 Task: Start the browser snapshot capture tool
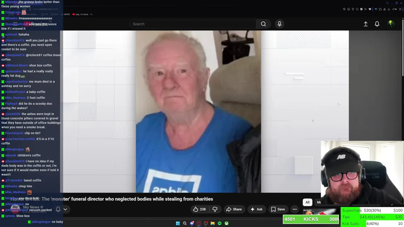[x=357, y=9]
